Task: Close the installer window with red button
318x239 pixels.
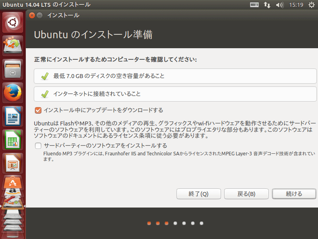Action: (x=32, y=16)
